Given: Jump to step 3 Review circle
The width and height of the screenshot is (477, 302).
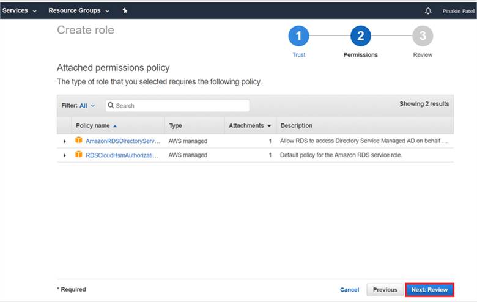Looking at the screenshot, I should coord(423,36).
